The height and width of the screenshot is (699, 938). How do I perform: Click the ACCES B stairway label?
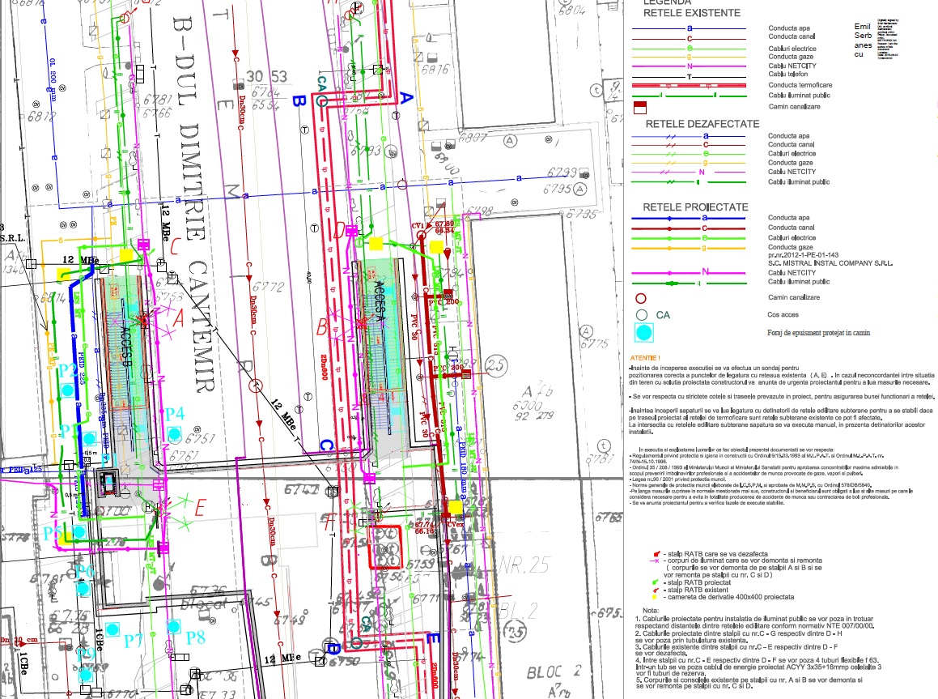[x=125, y=347]
